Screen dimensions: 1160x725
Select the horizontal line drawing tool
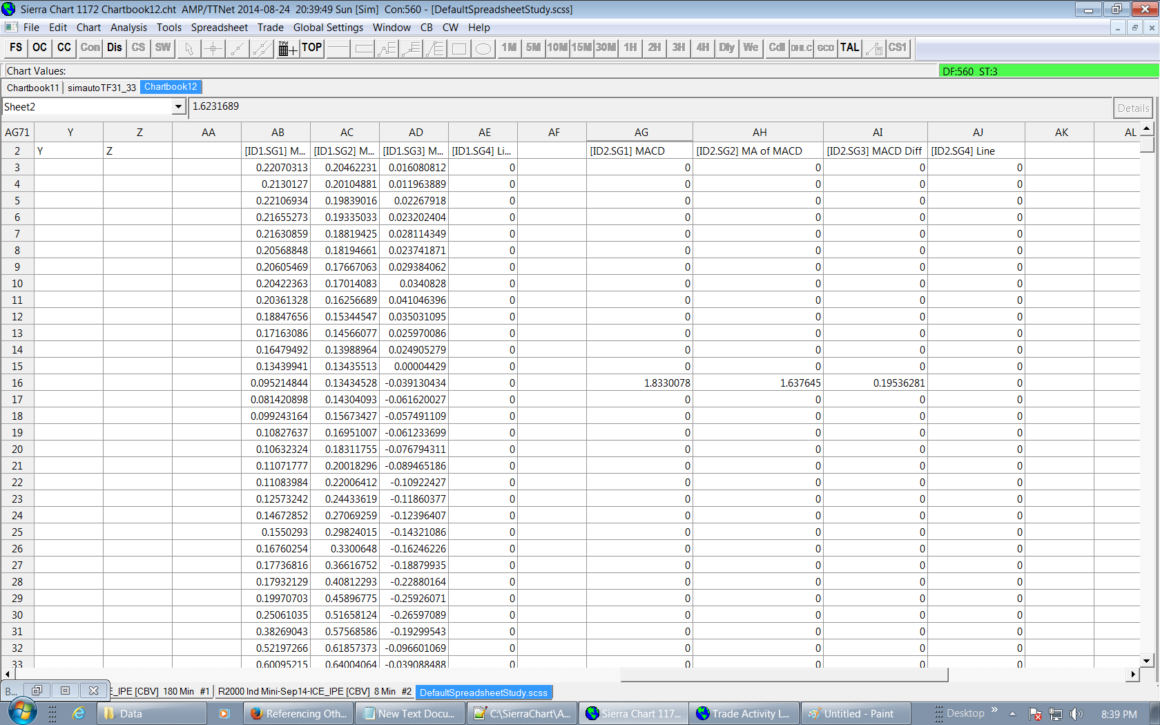coord(338,48)
